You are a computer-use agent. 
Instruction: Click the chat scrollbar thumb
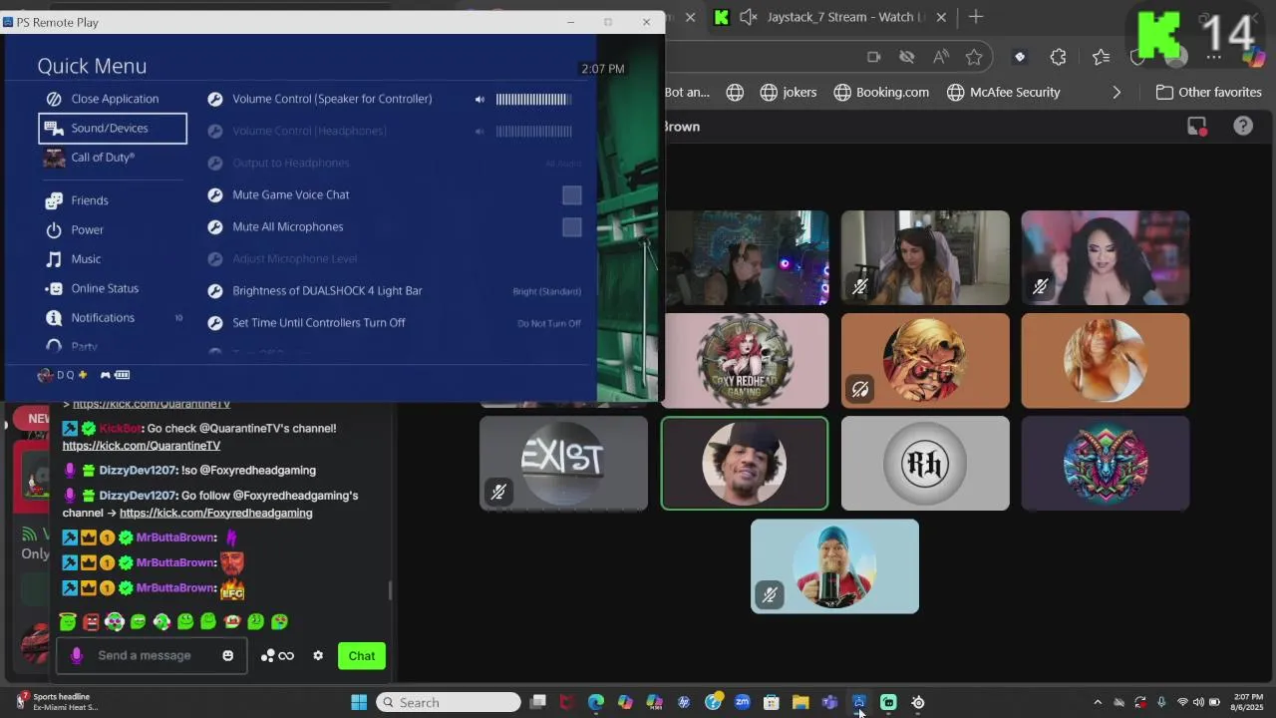[x=390, y=590]
